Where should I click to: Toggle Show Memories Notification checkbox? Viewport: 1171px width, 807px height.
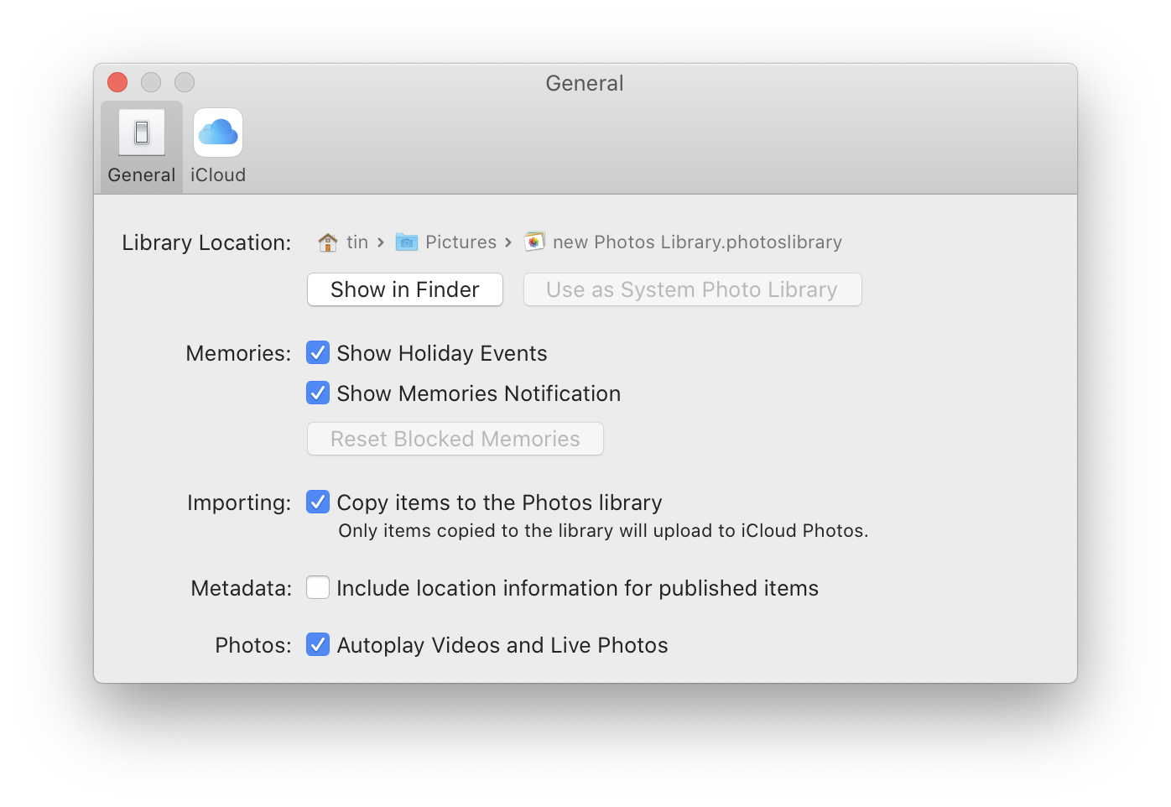coord(318,393)
